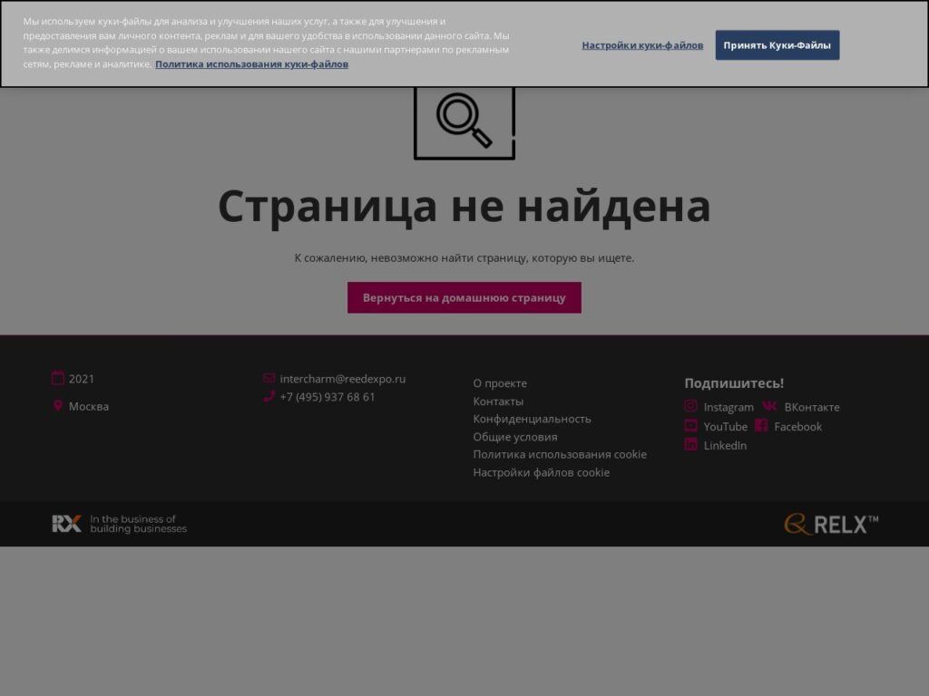Click the Instagram icon in footer
Viewport: 929px width, 696px height.
point(690,406)
